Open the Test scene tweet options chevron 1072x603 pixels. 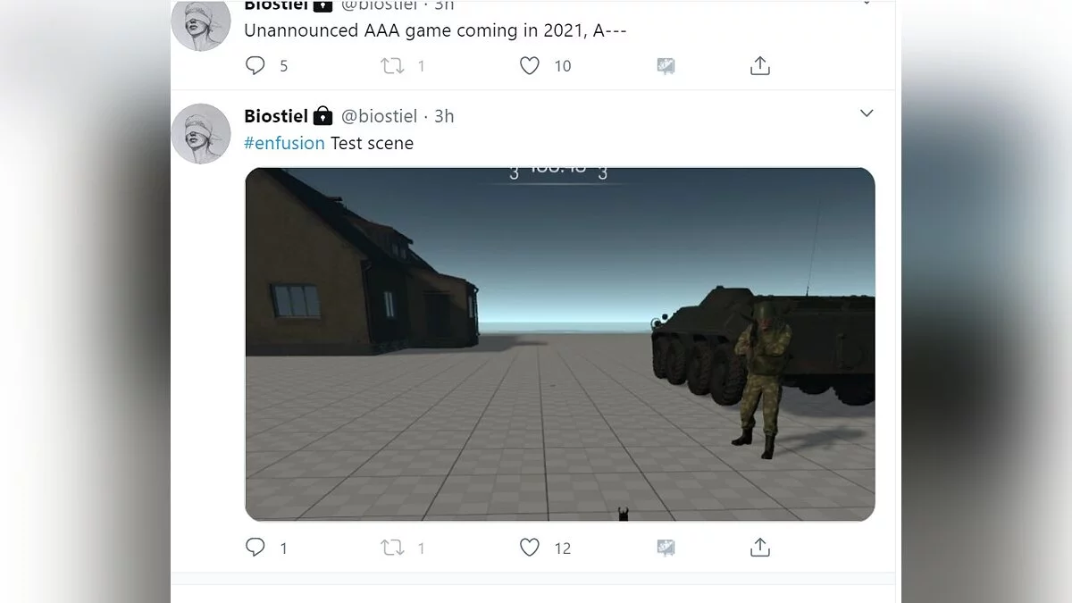[x=867, y=113]
